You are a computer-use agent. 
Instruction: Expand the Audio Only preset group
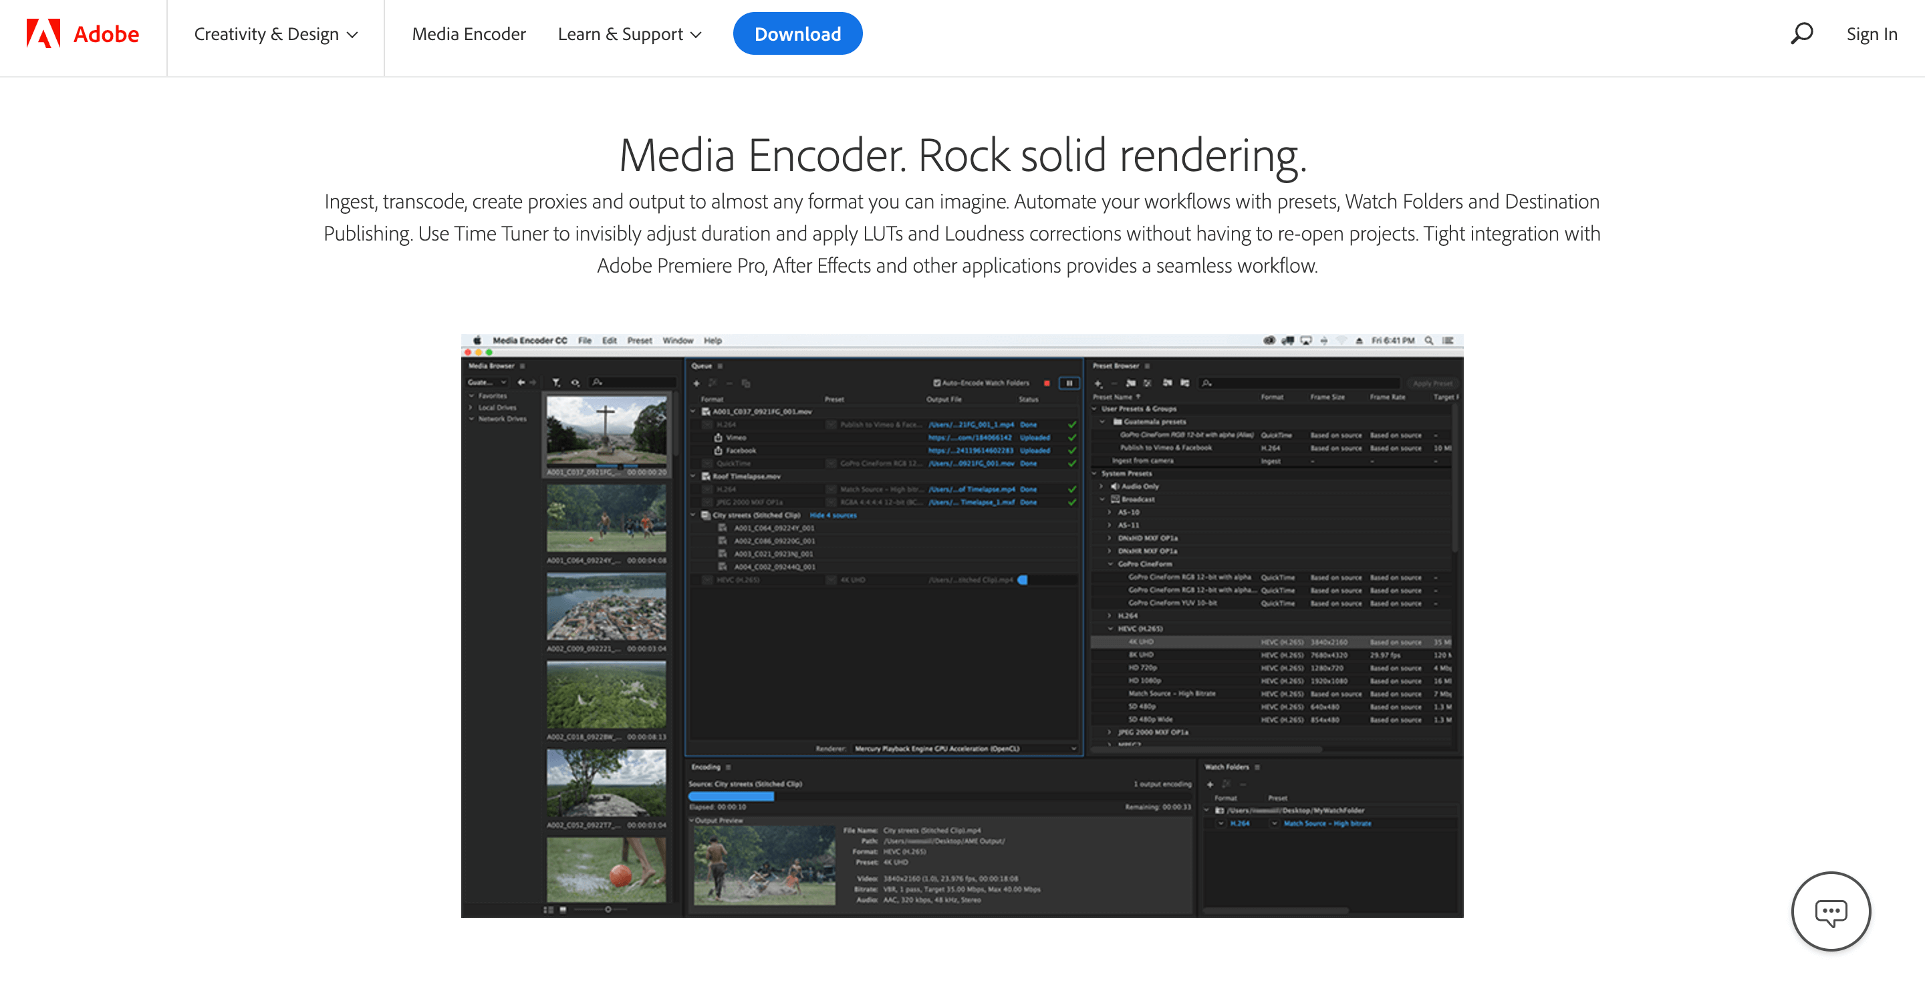(x=1102, y=486)
